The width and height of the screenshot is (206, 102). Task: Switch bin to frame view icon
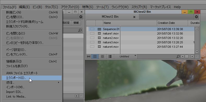[102, 57]
